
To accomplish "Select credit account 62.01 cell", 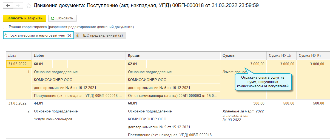I will [x=133, y=64].
